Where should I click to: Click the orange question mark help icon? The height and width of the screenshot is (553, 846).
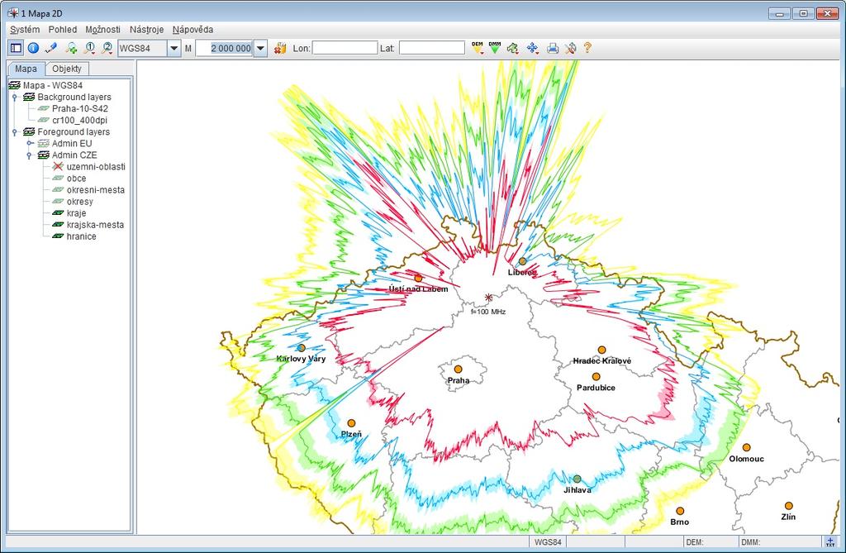(587, 48)
